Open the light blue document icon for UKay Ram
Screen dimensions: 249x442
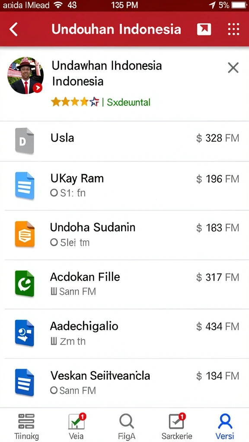click(x=25, y=186)
